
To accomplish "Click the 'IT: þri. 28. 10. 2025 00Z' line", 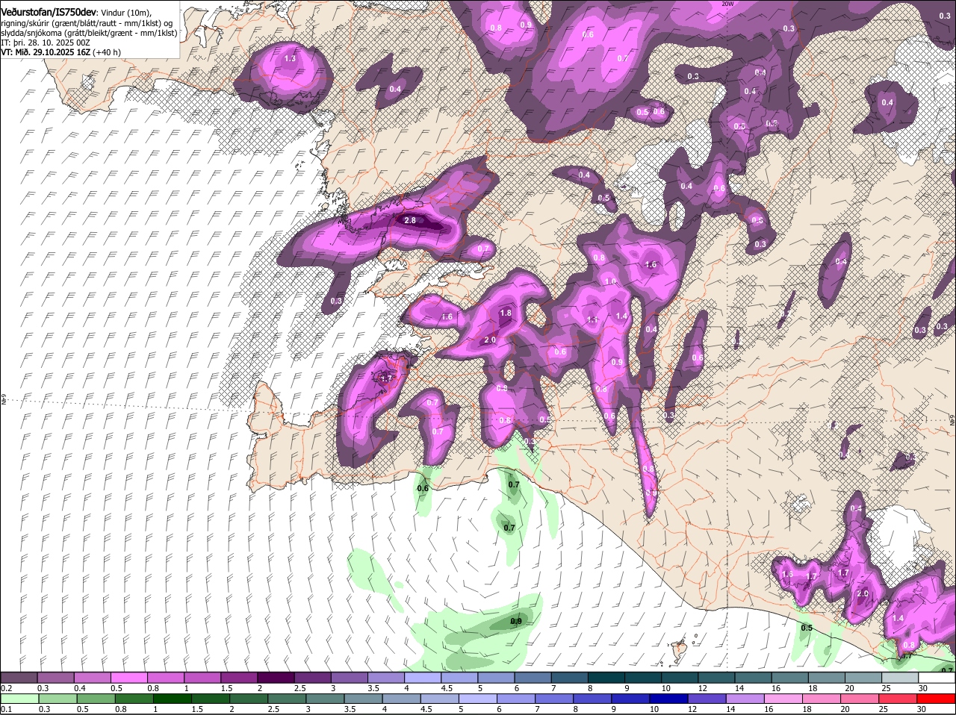I will pyautogui.click(x=45, y=43).
